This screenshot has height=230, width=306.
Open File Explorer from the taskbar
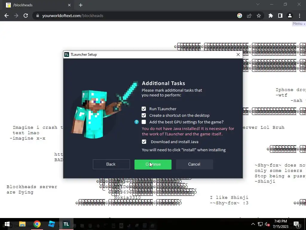coord(22,224)
